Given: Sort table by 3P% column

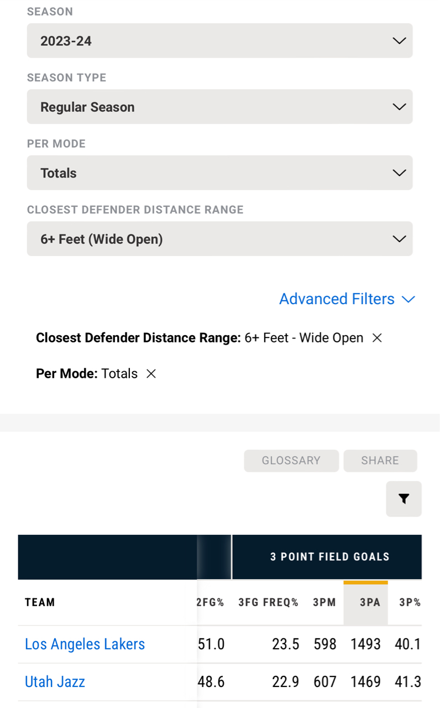Looking at the screenshot, I should [410, 603].
